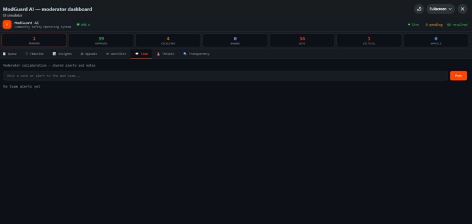Click the 'No team alerts yet' message
This screenshot has height=224, width=472.
pyautogui.click(x=22, y=87)
